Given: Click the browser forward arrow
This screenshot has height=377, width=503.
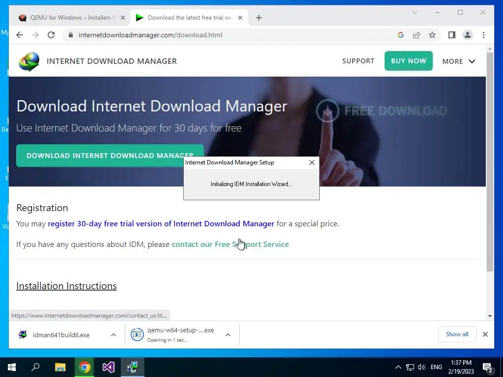Looking at the screenshot, I should tap(35, 35).
